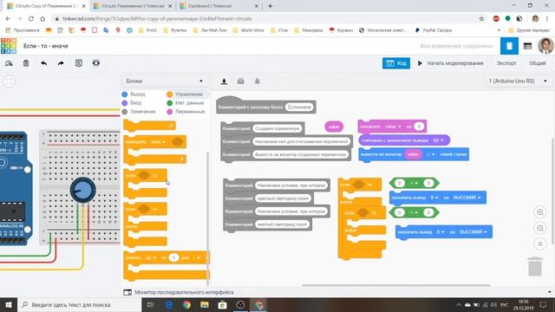Toggle notes visibility eye icon

(96, 63)
